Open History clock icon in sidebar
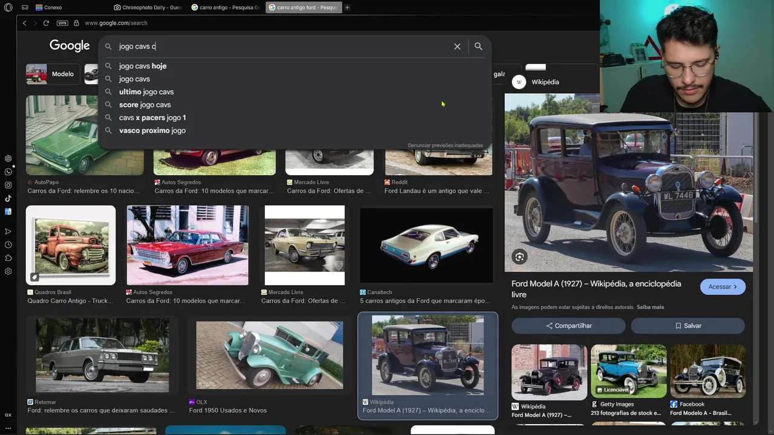This screenshot has height=435, width=774. click(8, 245)
